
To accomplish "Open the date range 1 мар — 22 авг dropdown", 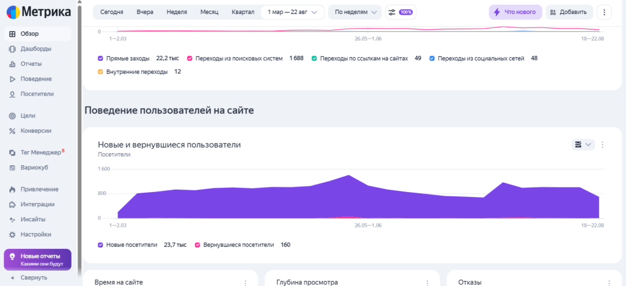I will [x=292, y=12].
